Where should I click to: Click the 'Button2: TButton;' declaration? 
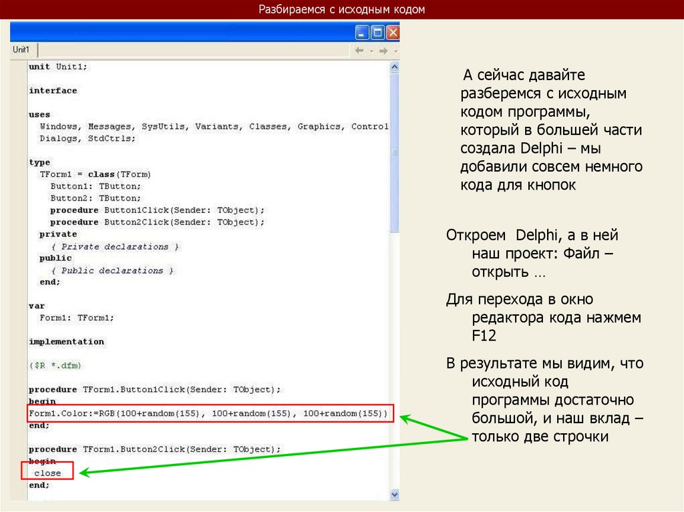coord(96,198)
